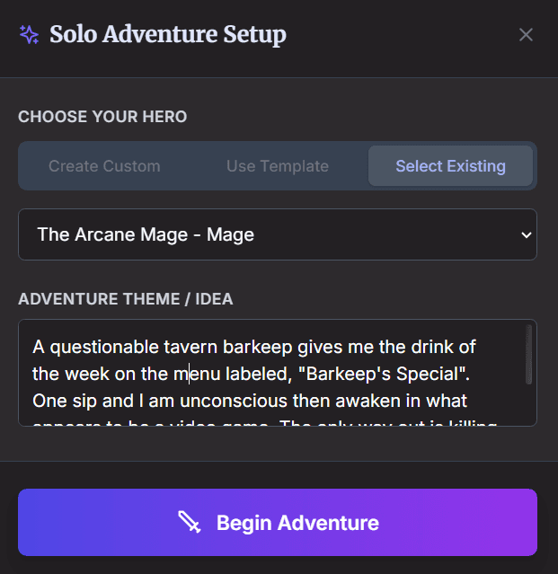Click the CHOOSE YOUR HERO label
The height and width of the screenshot is (574, 558).
click(102, 117)
